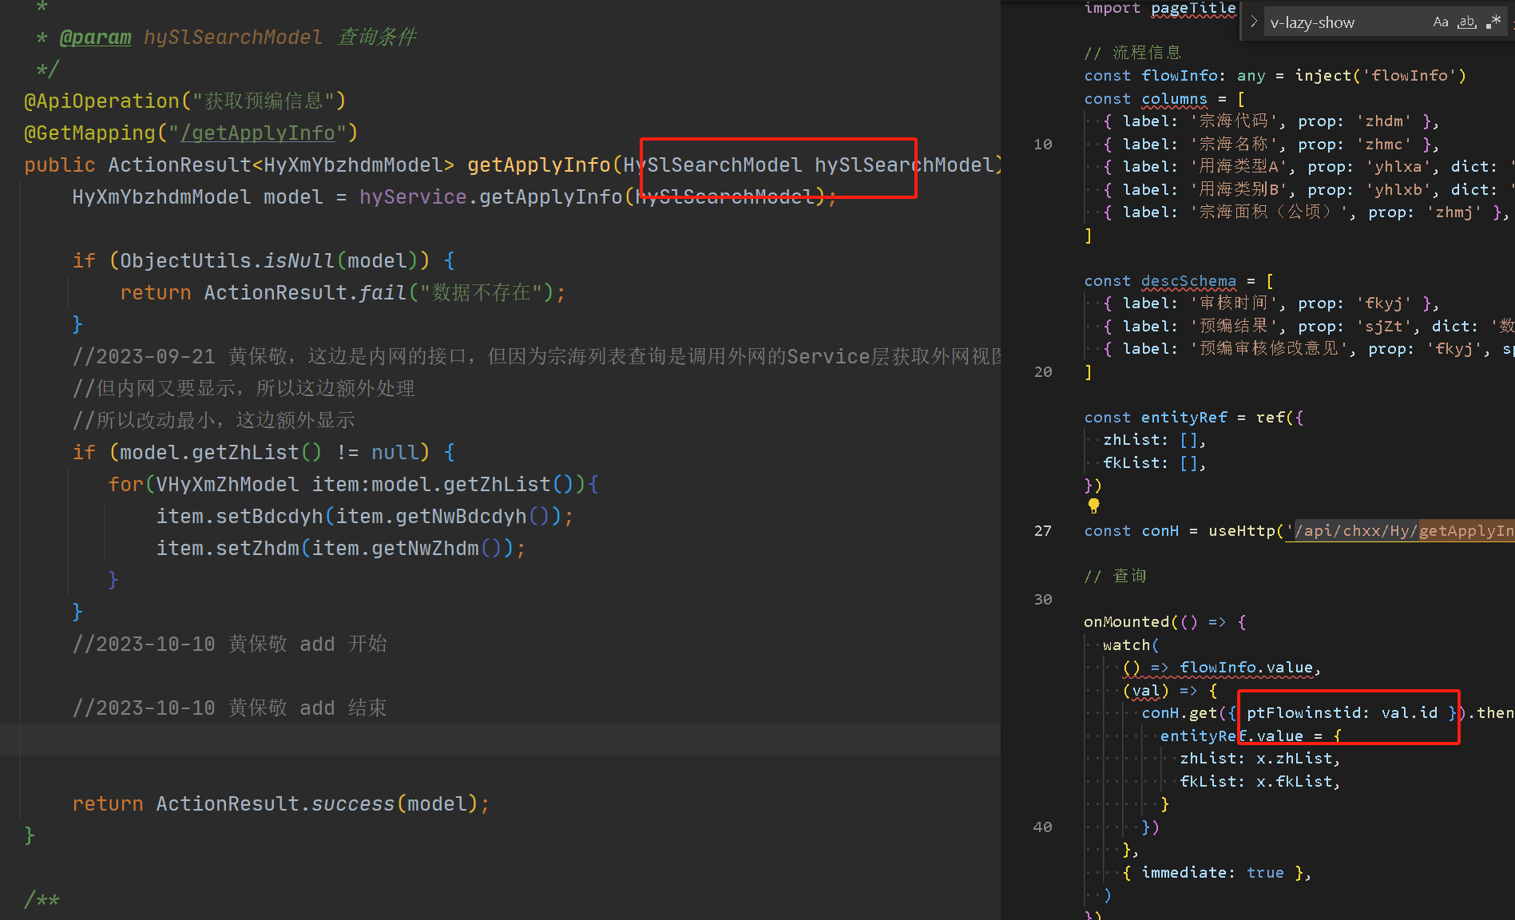Click the useHttp function call
The width and height of the screenshot is (1515, 920).
pos(1240,531)
